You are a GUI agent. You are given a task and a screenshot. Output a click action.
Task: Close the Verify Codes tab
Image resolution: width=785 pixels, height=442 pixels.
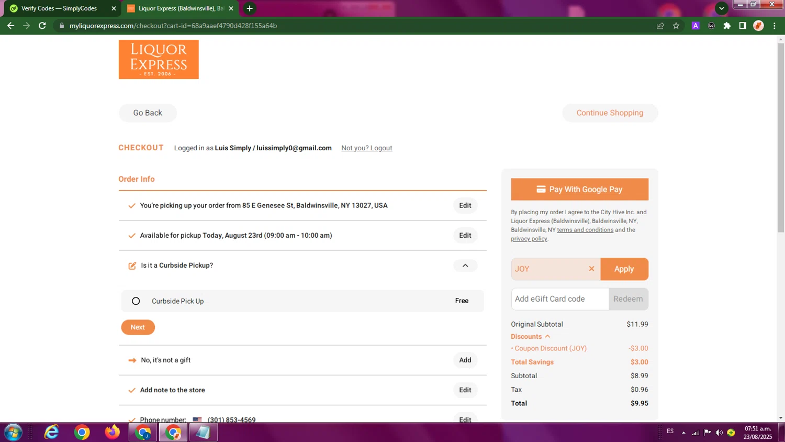pos(114,8)
